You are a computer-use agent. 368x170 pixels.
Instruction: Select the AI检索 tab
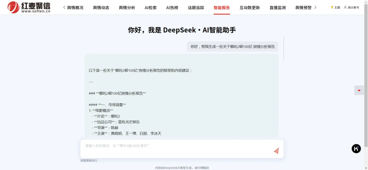[x=151, y=7]
